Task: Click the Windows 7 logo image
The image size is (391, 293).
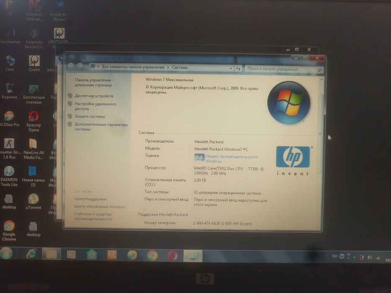Action: 288,103
